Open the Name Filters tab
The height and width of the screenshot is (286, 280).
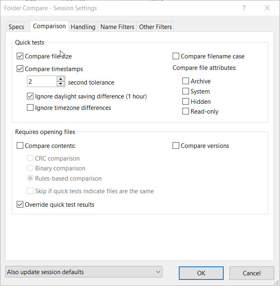(x=117, y=27)
